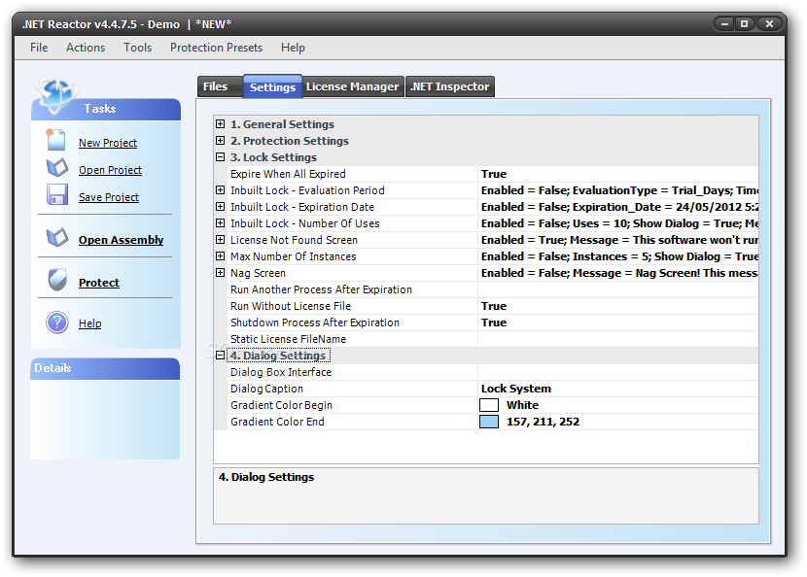Open the Open Project link
807x577 pixels.
click(x=110, y=170)
